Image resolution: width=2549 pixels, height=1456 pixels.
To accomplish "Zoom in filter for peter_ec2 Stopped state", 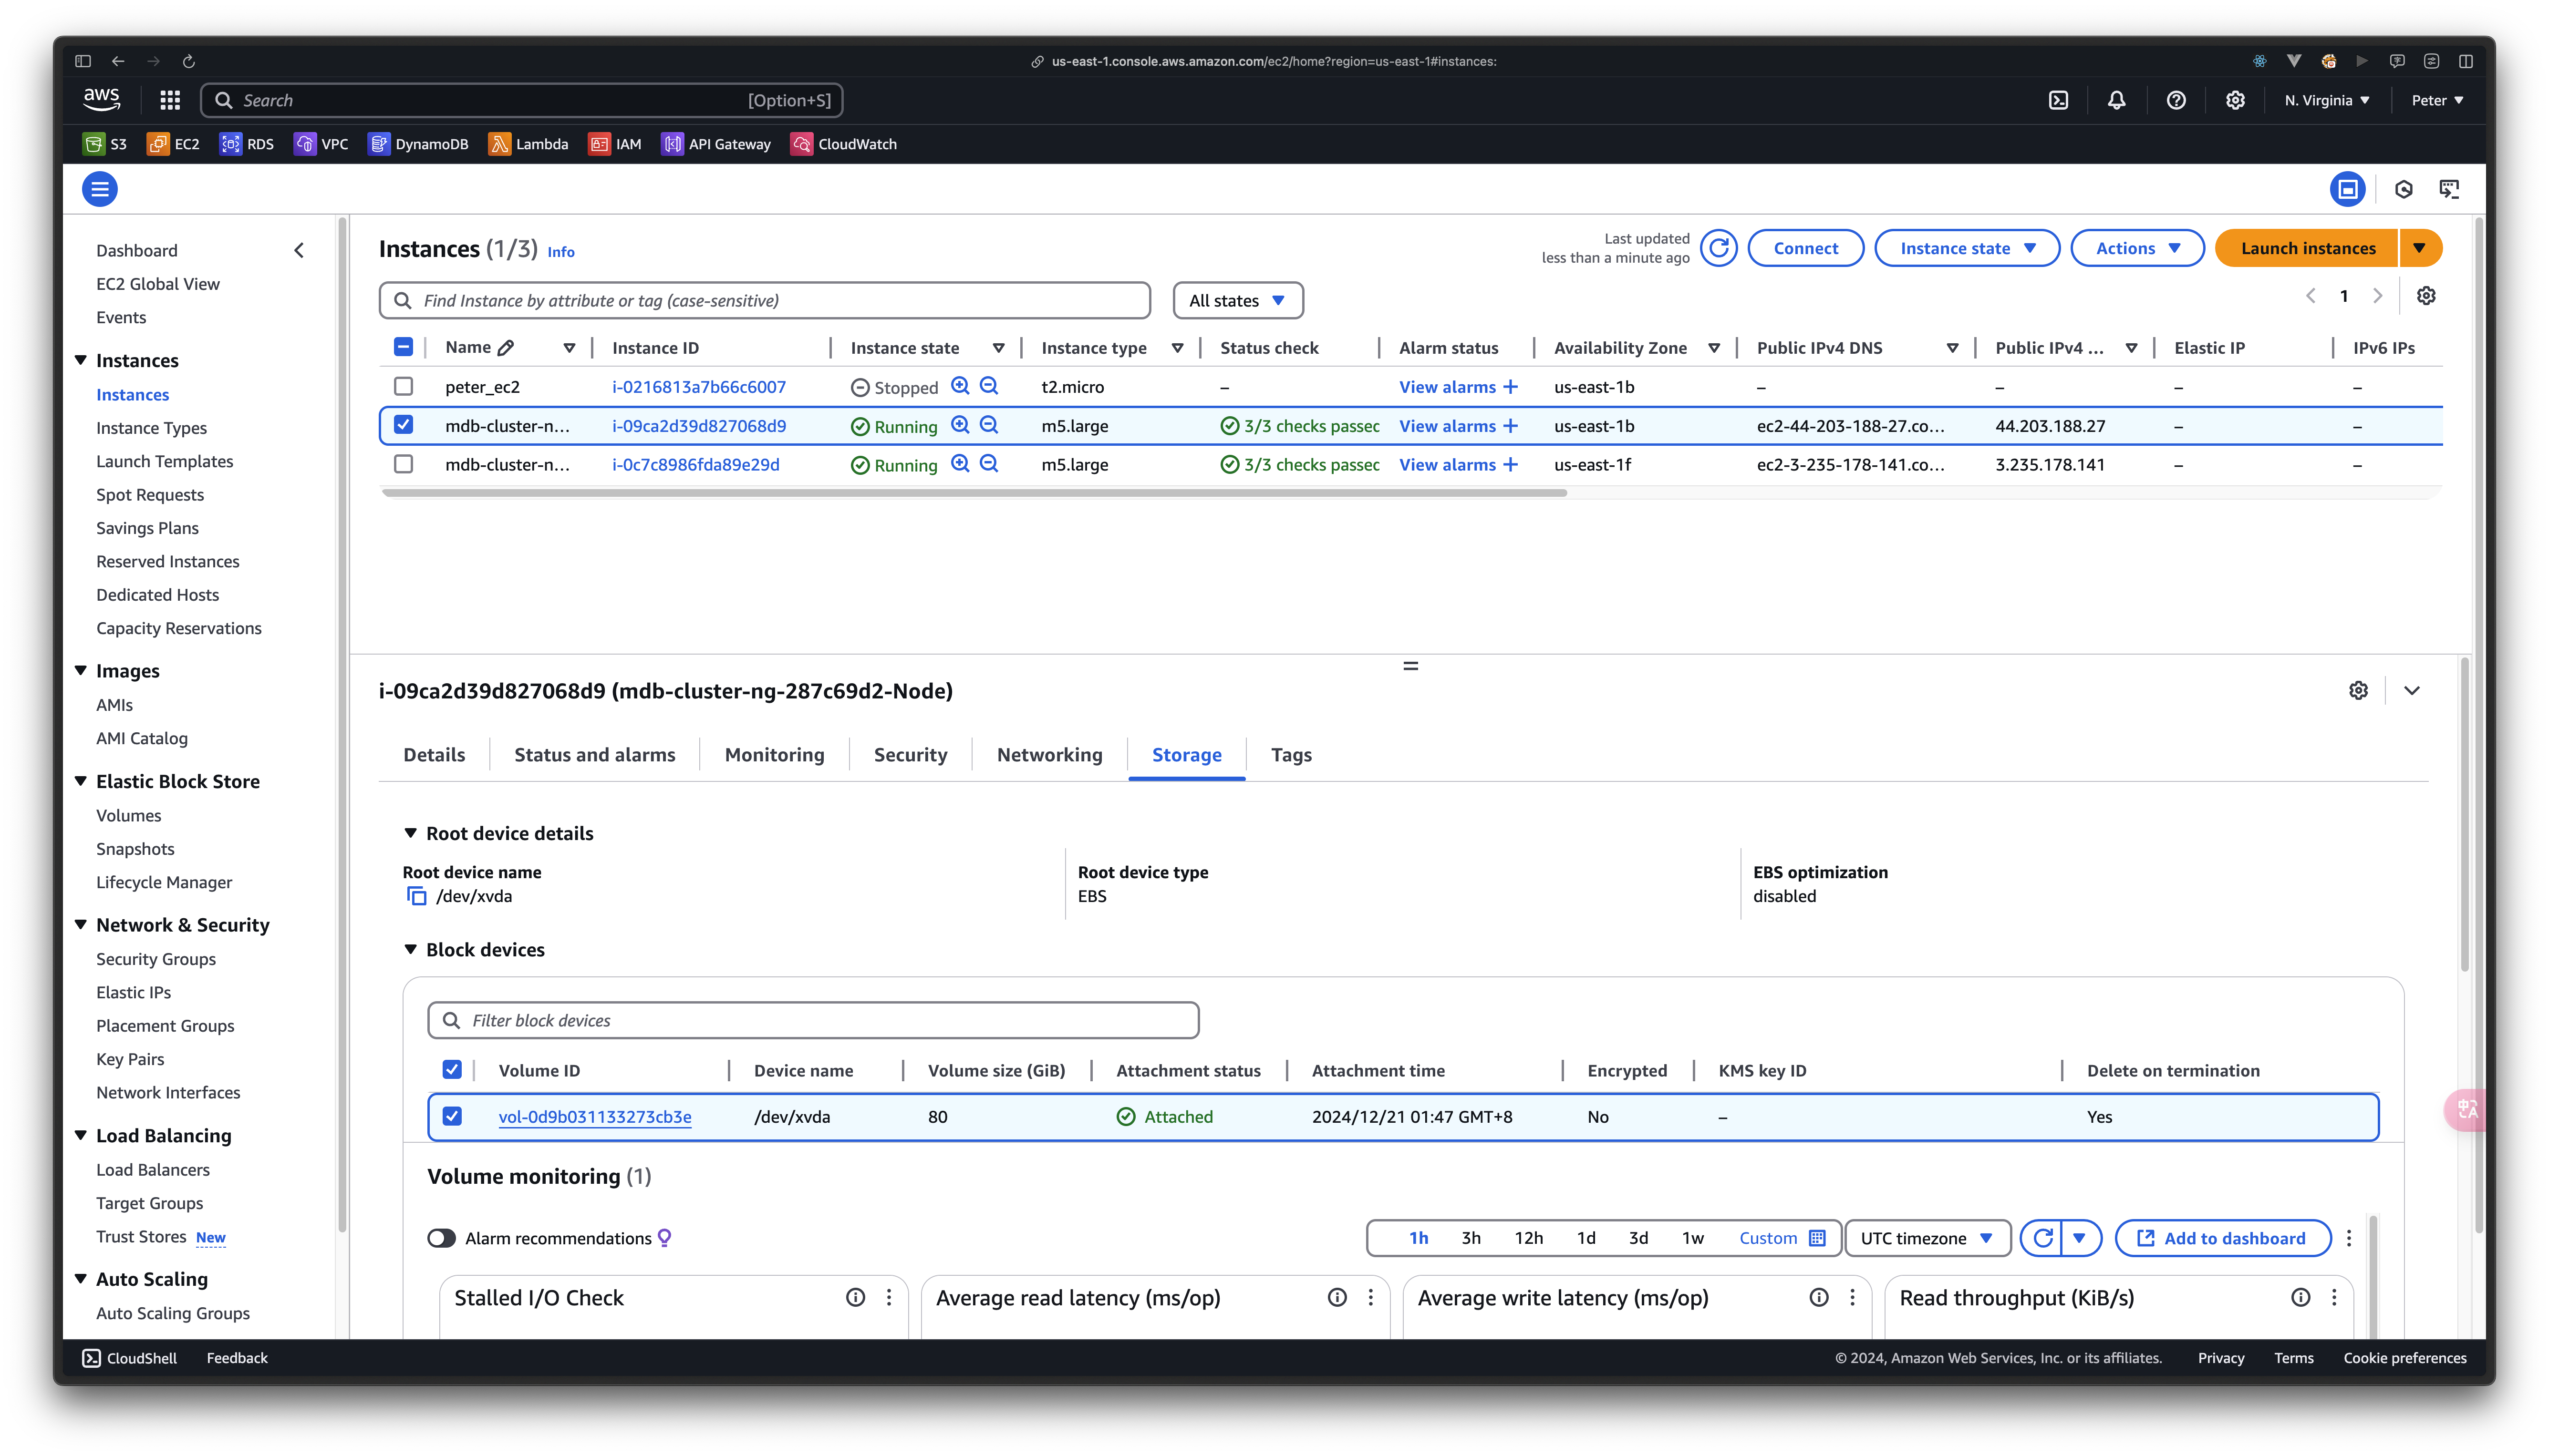I will point(960,386).
